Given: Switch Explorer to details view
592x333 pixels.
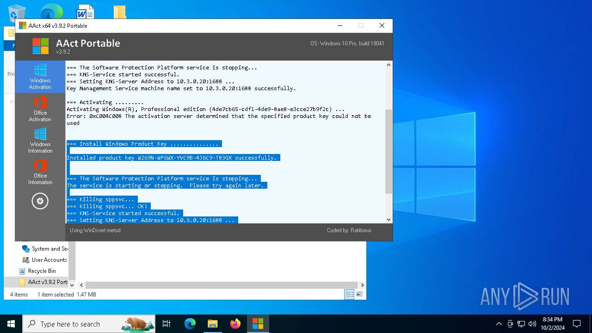Looking at the screenshot, I should click(349, 294).
